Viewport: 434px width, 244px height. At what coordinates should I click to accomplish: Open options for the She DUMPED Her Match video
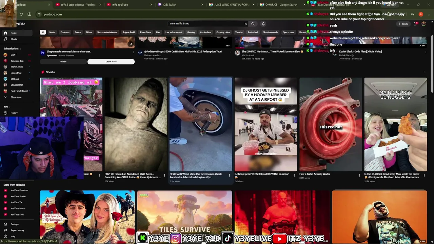tap(329, 52)
